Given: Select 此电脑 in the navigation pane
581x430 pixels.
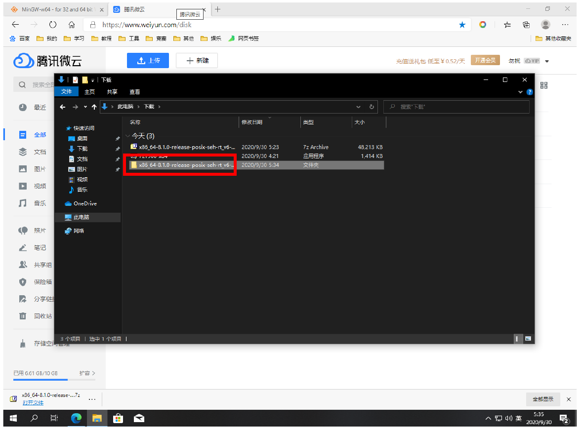Looking at the screenshot, I should tap(81, 217).
